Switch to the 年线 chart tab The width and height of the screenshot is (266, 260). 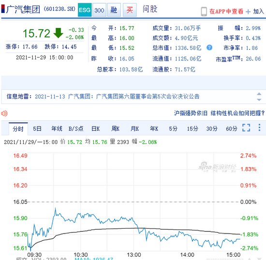tap(57, 129)
